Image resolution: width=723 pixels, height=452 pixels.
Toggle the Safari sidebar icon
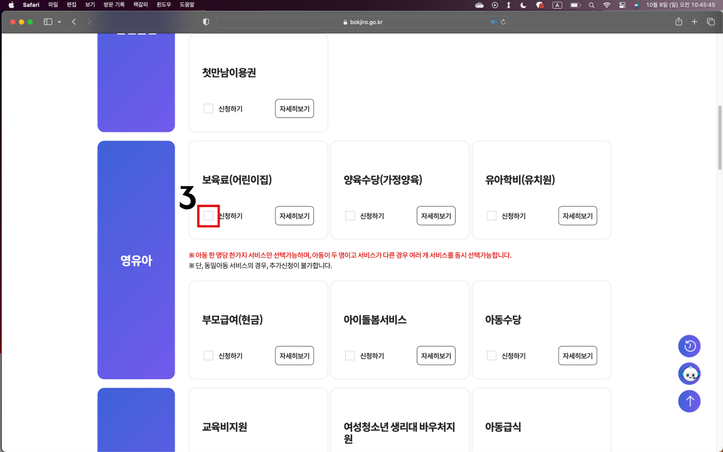(47, 21)
